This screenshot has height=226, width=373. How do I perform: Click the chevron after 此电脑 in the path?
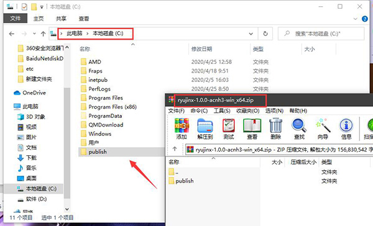click(87, 34)
